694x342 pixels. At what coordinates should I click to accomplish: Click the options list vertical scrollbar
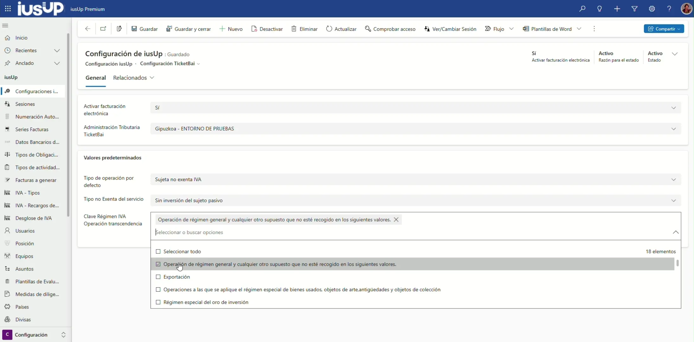678,263
